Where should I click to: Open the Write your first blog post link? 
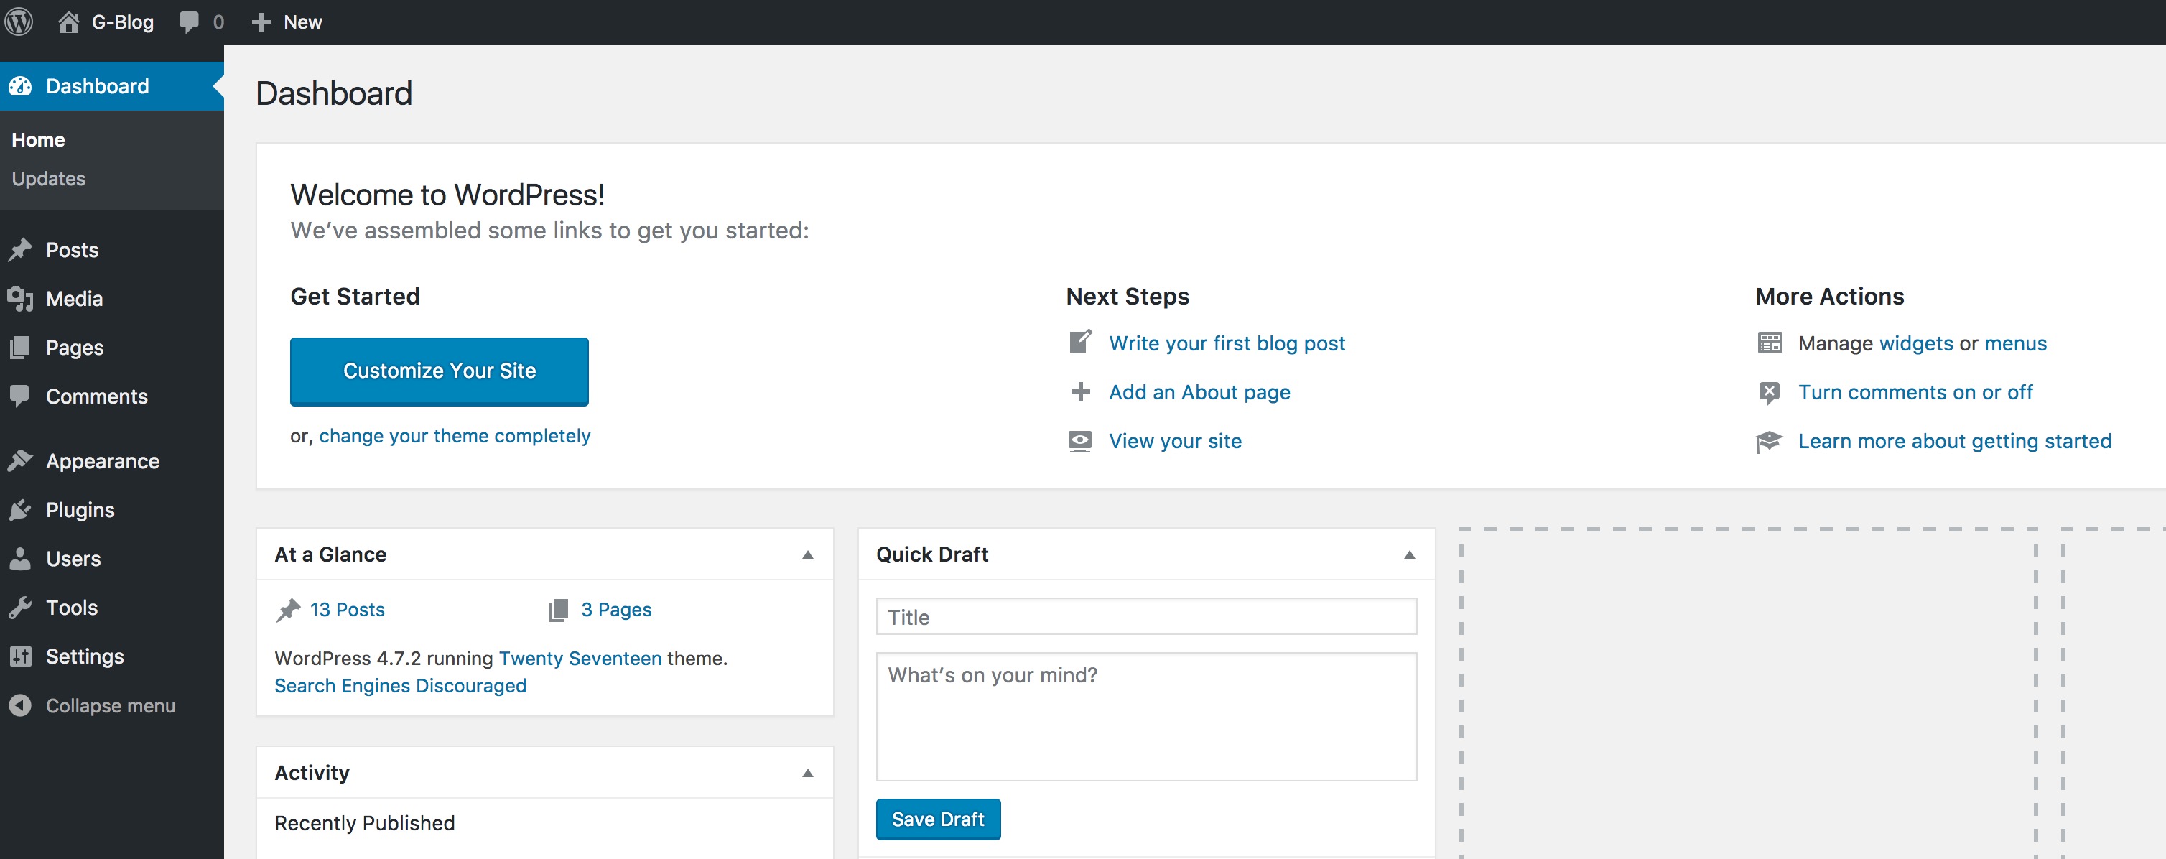[1226, 343]
